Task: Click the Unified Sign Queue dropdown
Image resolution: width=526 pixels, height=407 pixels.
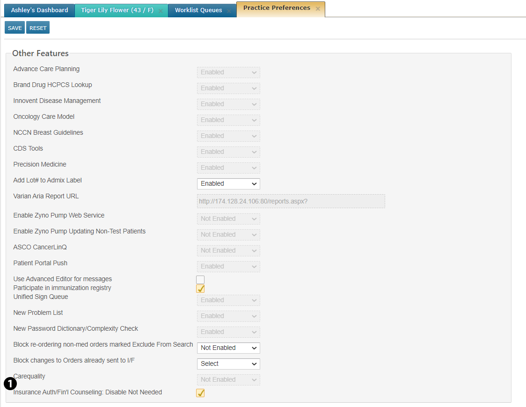Action: click(x=228, y=300)
